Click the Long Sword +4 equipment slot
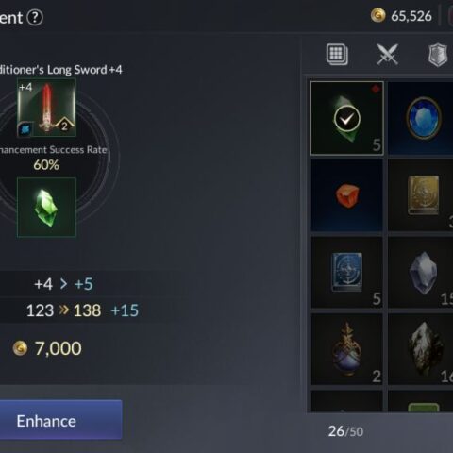Screen dimensions: 453x453 [x=46, y=108]
